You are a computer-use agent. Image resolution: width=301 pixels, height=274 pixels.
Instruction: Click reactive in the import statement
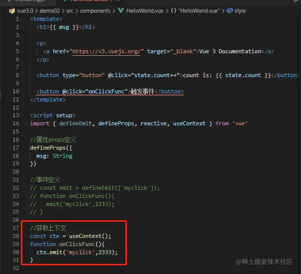click(x=154, y=123)
